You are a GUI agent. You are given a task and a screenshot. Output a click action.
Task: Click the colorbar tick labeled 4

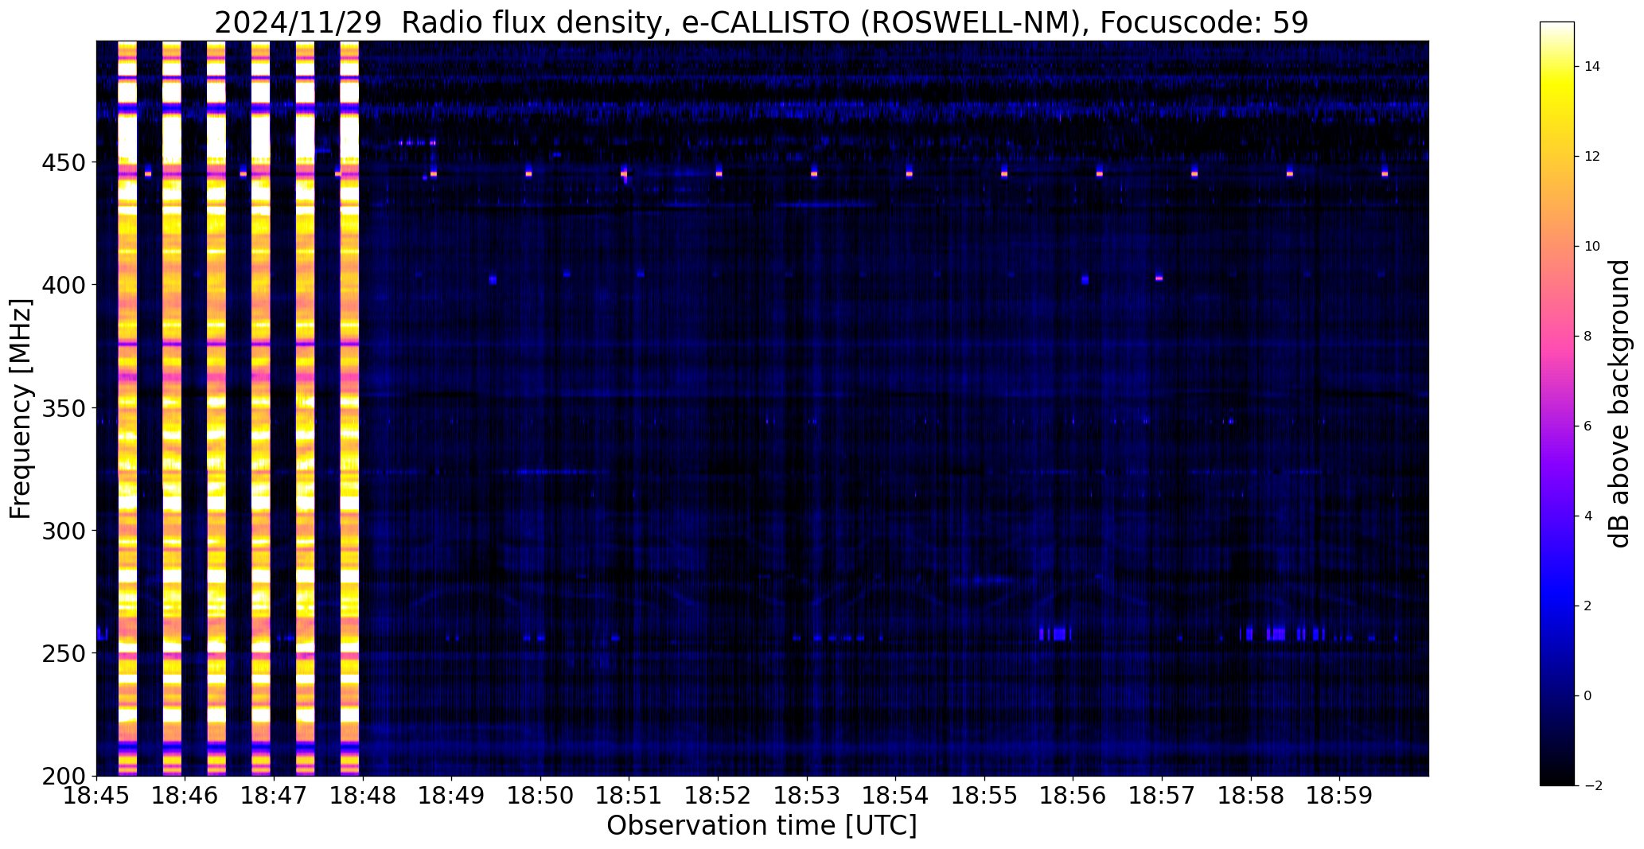(1588, 516)
